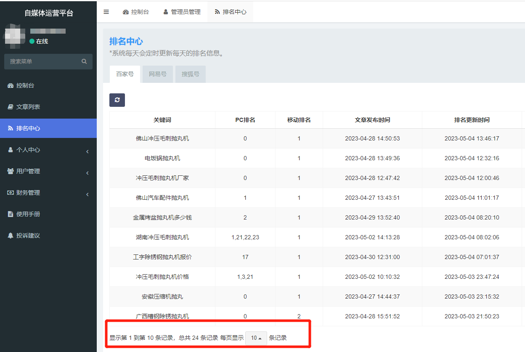Screen dimensions: 525x352
Task: Click the refresh table button
Action: [117, 100]
